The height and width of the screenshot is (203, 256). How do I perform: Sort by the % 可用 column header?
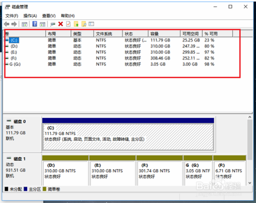(218, 34)
